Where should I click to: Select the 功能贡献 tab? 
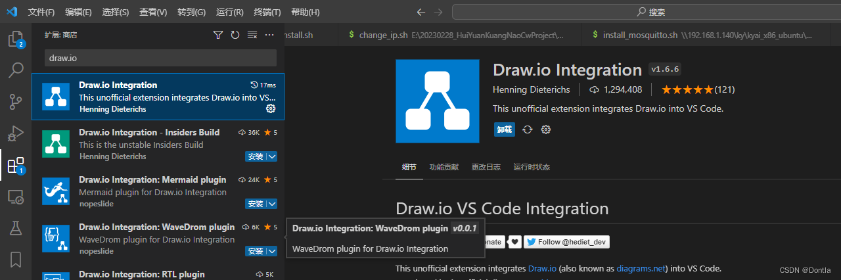coord(444,167)
